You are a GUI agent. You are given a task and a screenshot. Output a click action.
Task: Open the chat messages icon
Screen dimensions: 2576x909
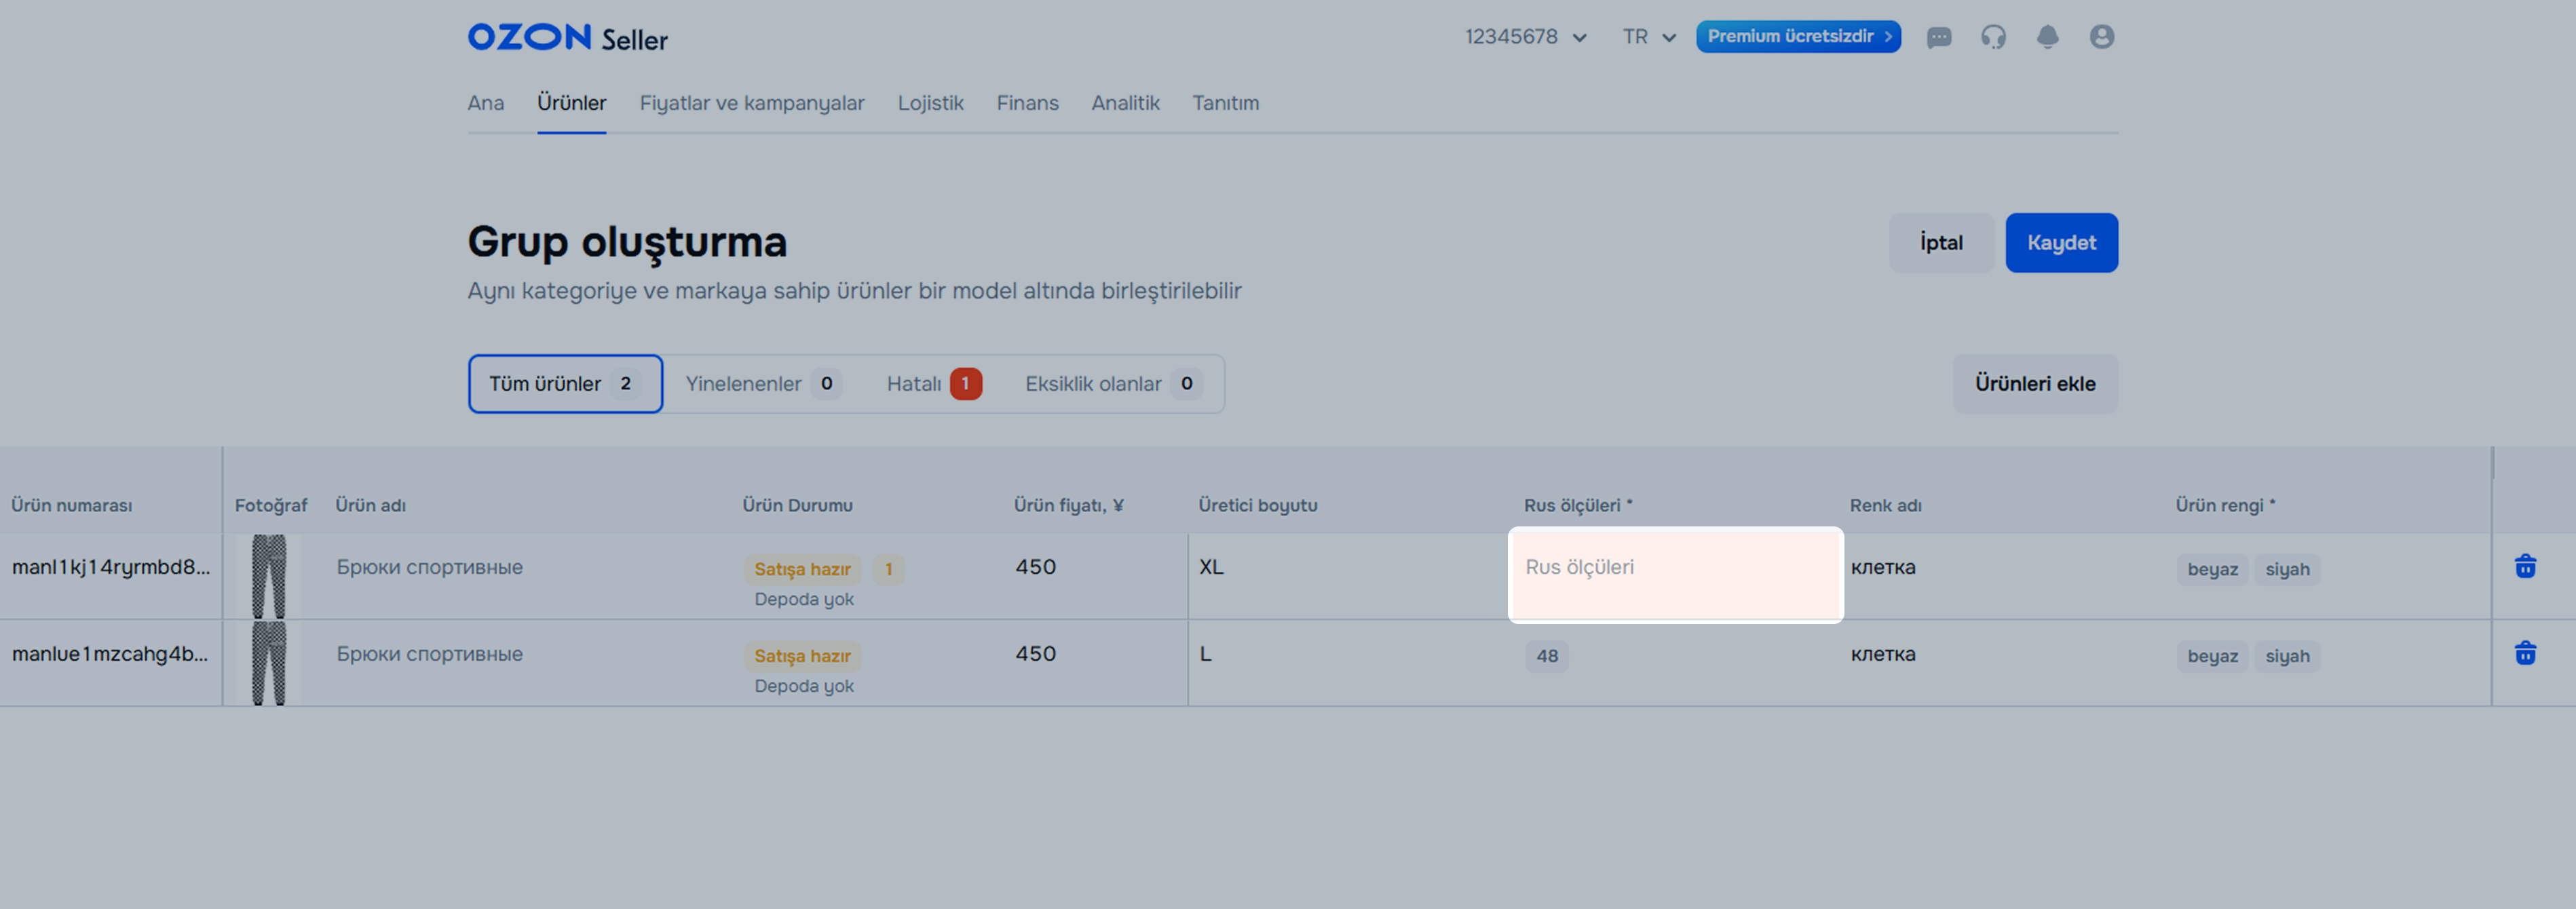point(1939,37)
